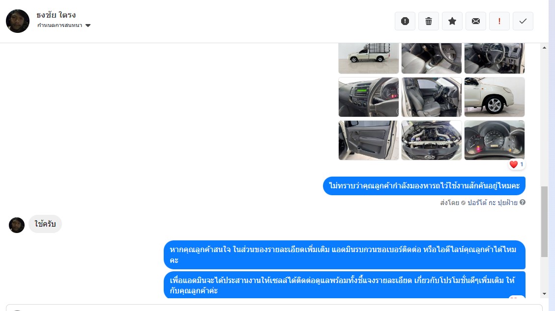Image resolution: width=555 pixels, height=311 pixels.
Task: Open the engine bay photo thumbnail
Action: point(432,140)
